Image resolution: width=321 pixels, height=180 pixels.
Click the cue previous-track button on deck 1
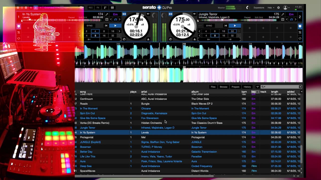[106, 25]
